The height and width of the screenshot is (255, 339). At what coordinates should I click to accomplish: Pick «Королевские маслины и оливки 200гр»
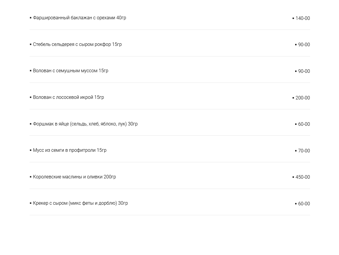(x=74, y=177)
